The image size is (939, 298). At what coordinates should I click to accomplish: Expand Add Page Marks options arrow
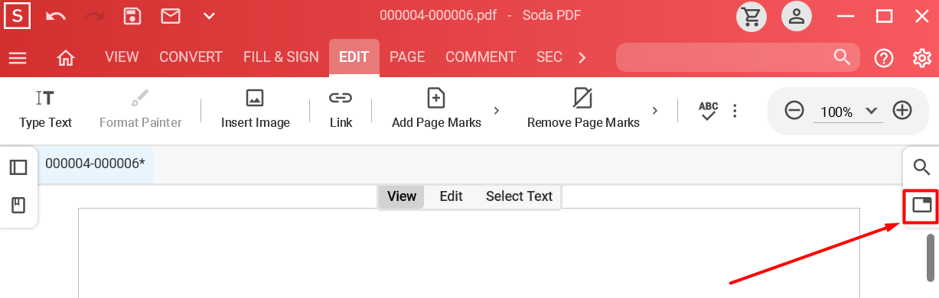point(497,111)
